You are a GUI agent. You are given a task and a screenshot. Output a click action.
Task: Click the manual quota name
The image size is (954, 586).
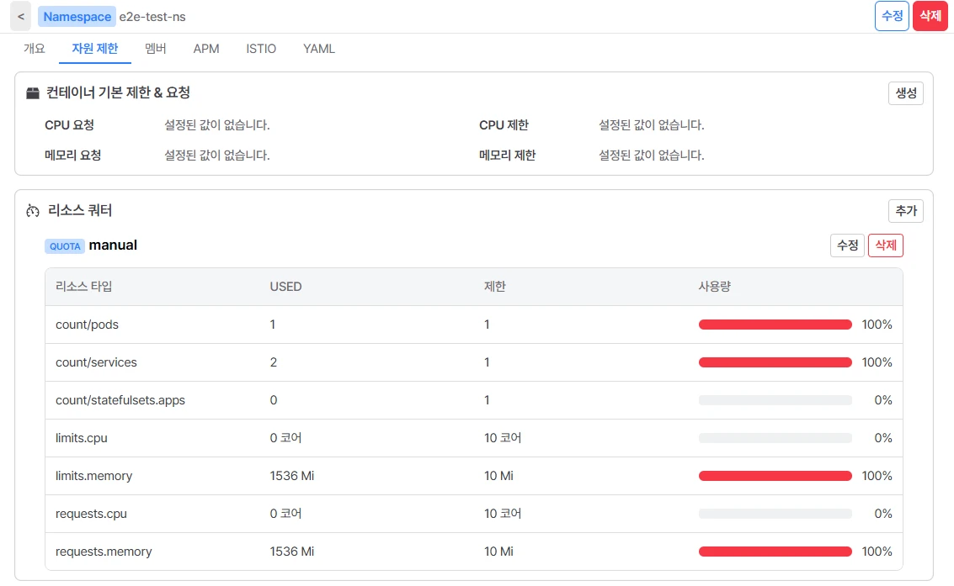[x=113, y=245]
